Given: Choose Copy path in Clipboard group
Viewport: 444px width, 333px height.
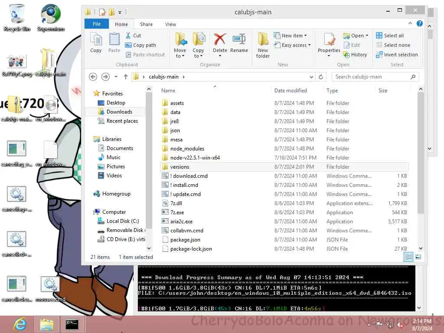Looking at the screenshot, I should [x=140, y=45].
